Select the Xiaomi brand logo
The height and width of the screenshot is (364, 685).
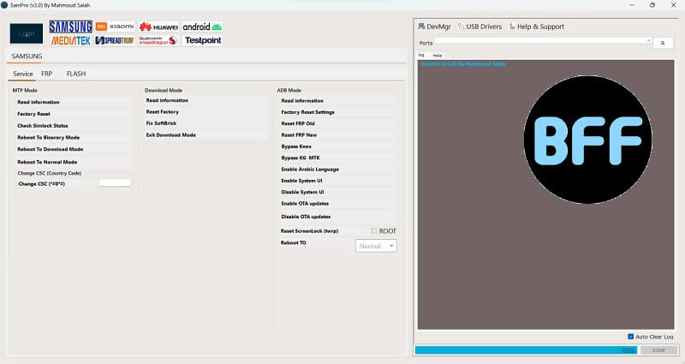(x=115, y=27)
